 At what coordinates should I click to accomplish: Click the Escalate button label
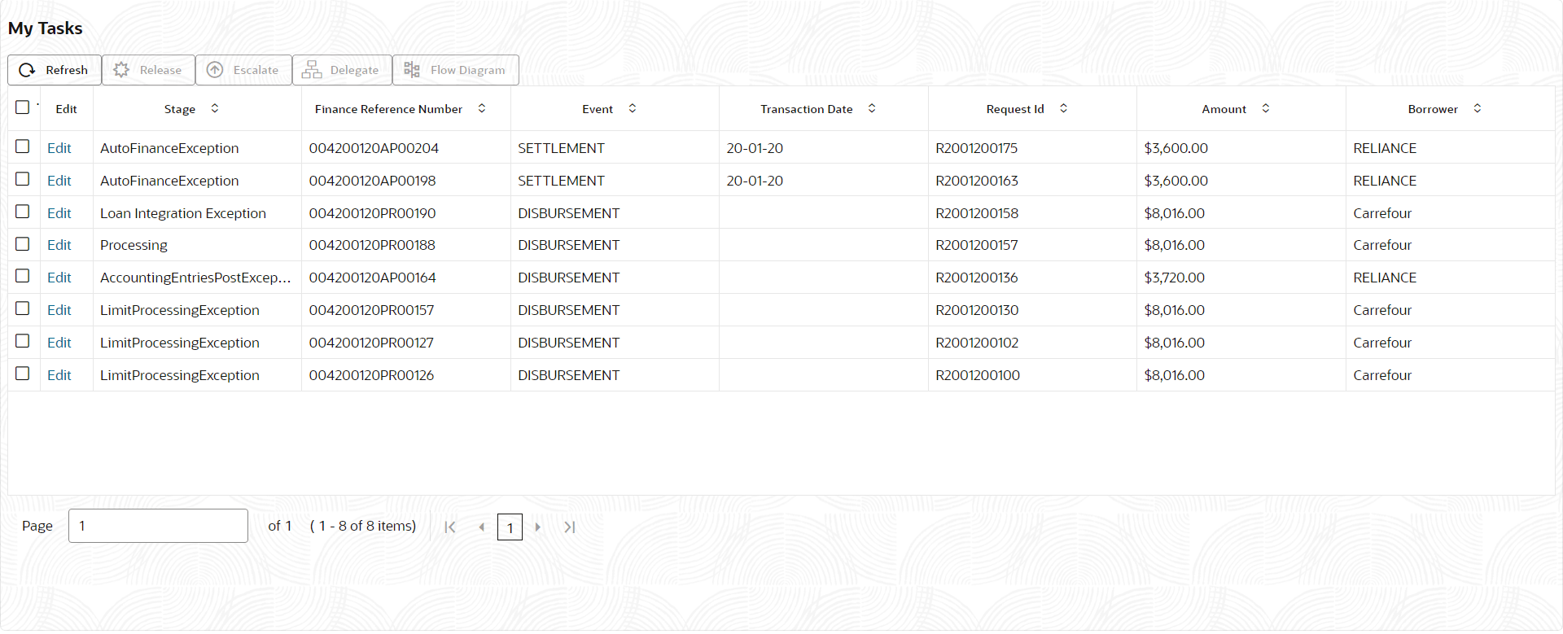[256, 70]
